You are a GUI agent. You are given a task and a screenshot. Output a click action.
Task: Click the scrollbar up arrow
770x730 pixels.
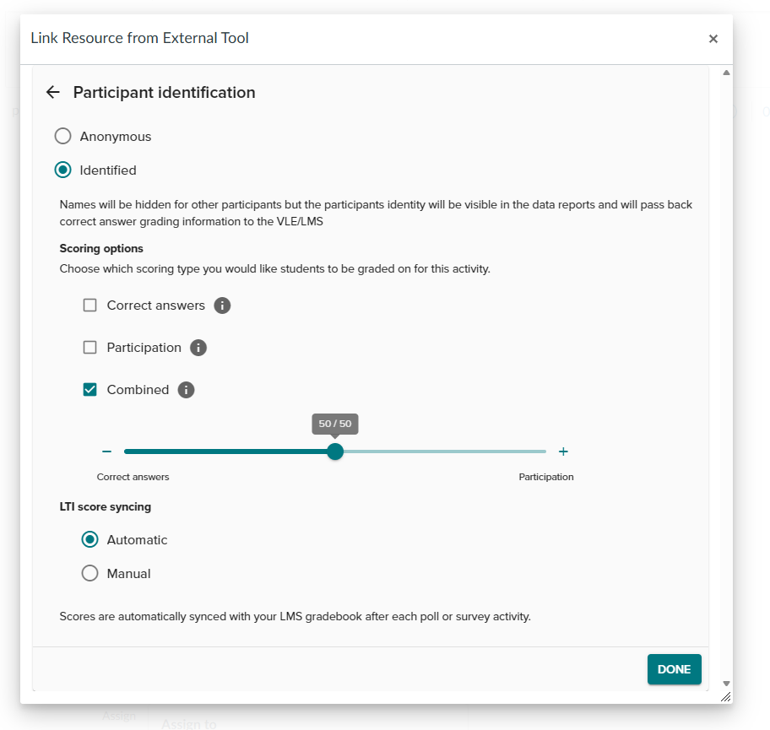point(726,73)
